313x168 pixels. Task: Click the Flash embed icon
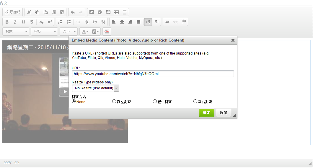pos(100,12)
